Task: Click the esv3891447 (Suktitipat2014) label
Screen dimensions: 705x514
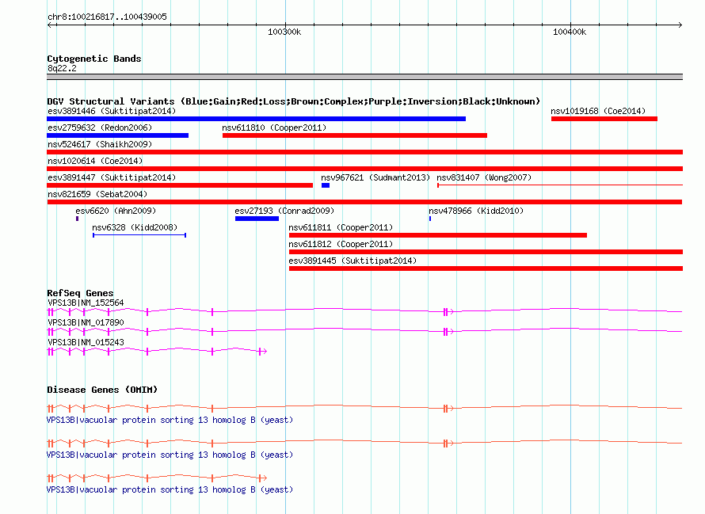Action: point(112,177)
